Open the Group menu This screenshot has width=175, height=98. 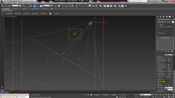[17, 3]
